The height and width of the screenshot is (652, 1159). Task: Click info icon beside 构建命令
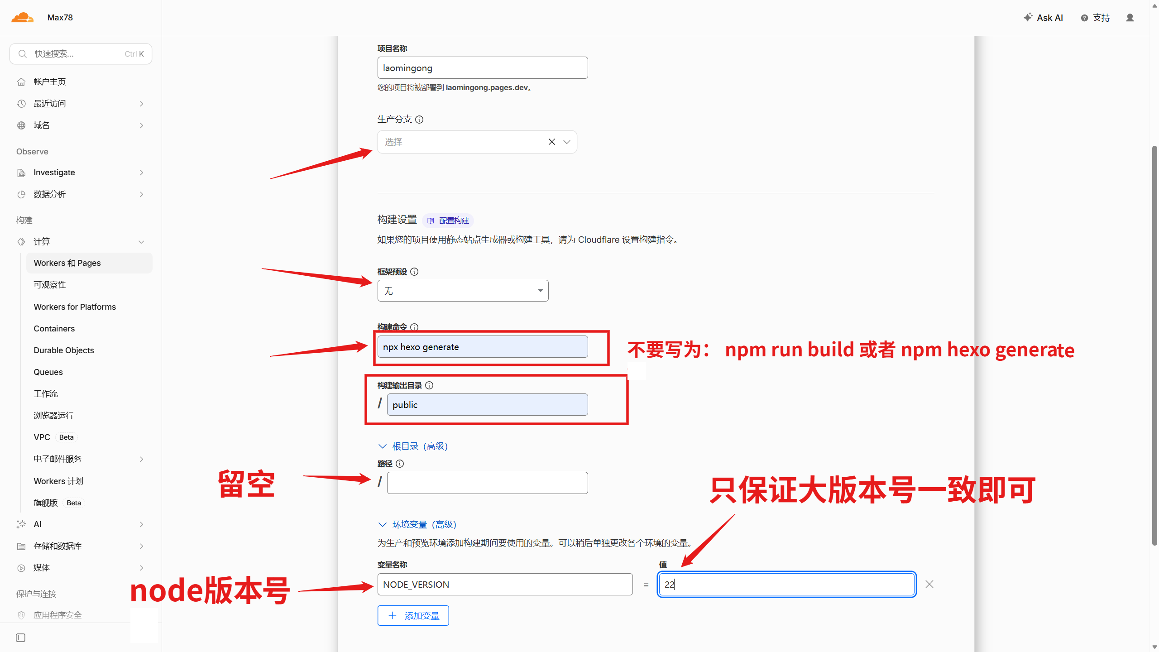tap(414, 327)
